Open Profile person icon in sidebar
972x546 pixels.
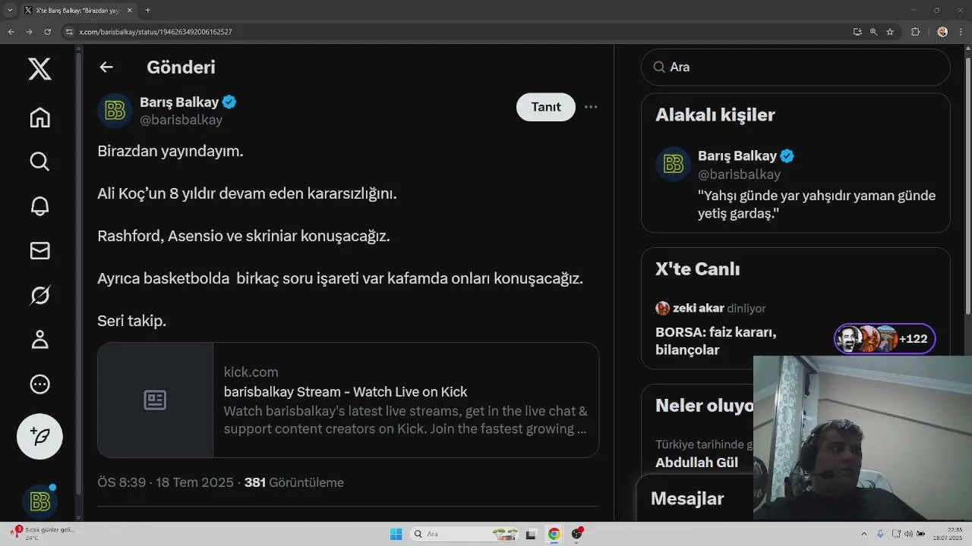coord(39,340)
